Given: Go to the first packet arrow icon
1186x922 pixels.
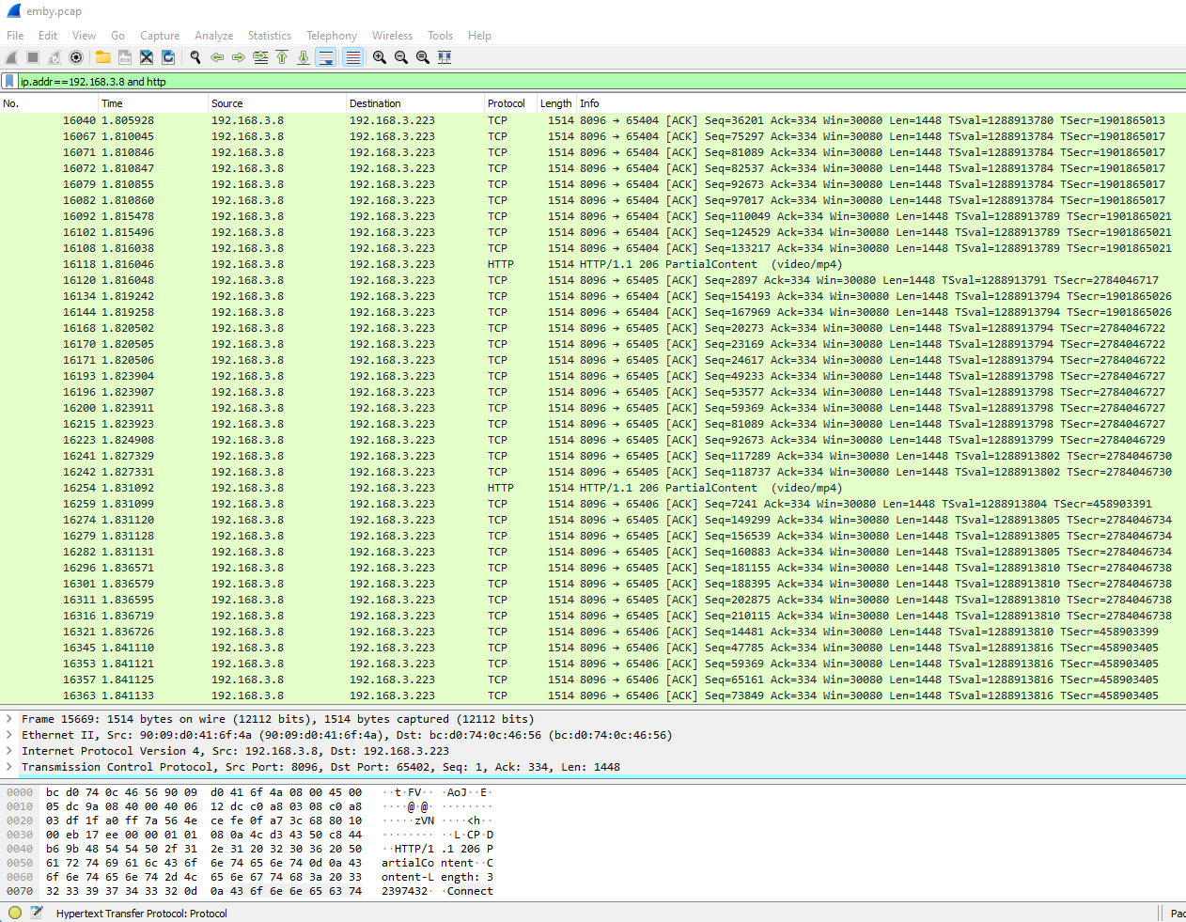Looking at the screenshot, I should click(282, 57).
